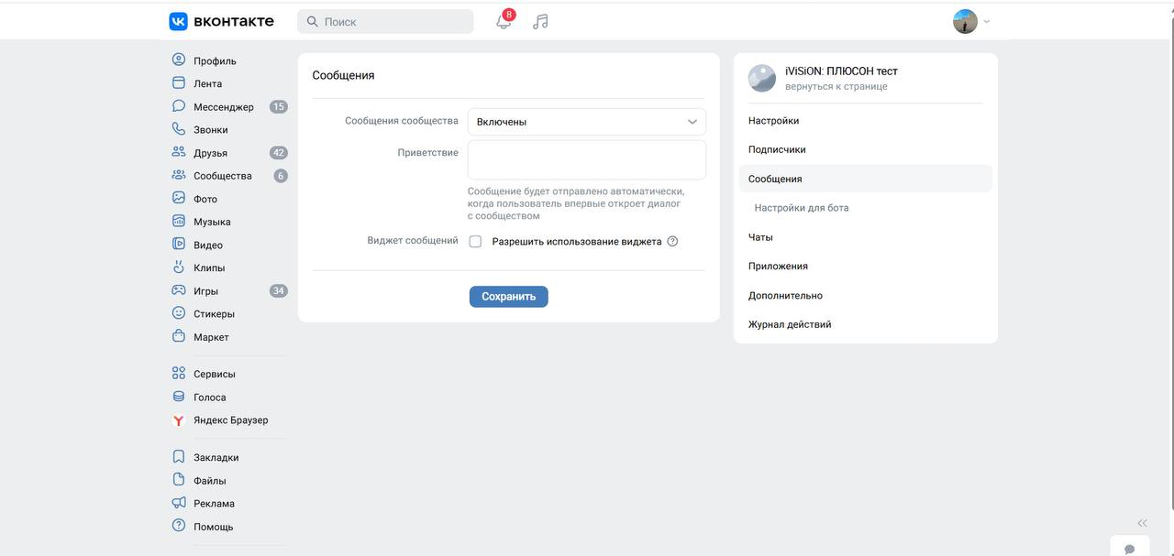Open Журнал действий in community menu
Screen dimensions: 1174x556
pos(866,324)
